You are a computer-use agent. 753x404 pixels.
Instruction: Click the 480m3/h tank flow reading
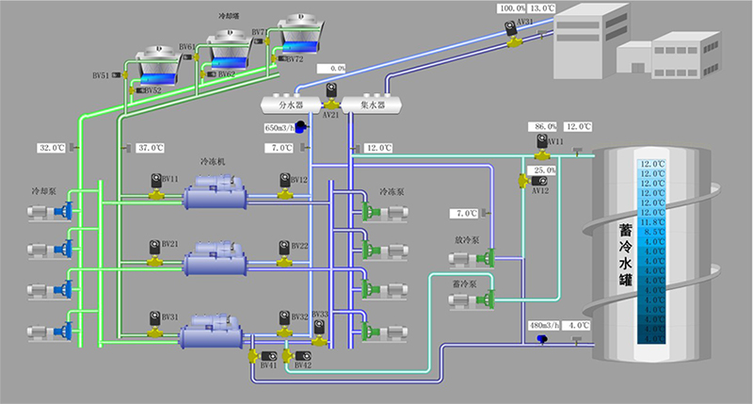(x=545, y=325)
